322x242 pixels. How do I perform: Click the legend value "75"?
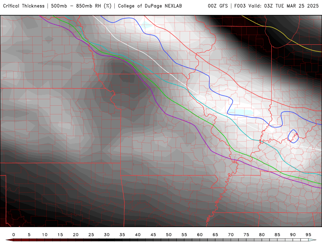[x=246, y=235]
